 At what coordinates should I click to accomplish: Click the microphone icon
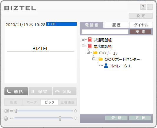pos(6,118)
